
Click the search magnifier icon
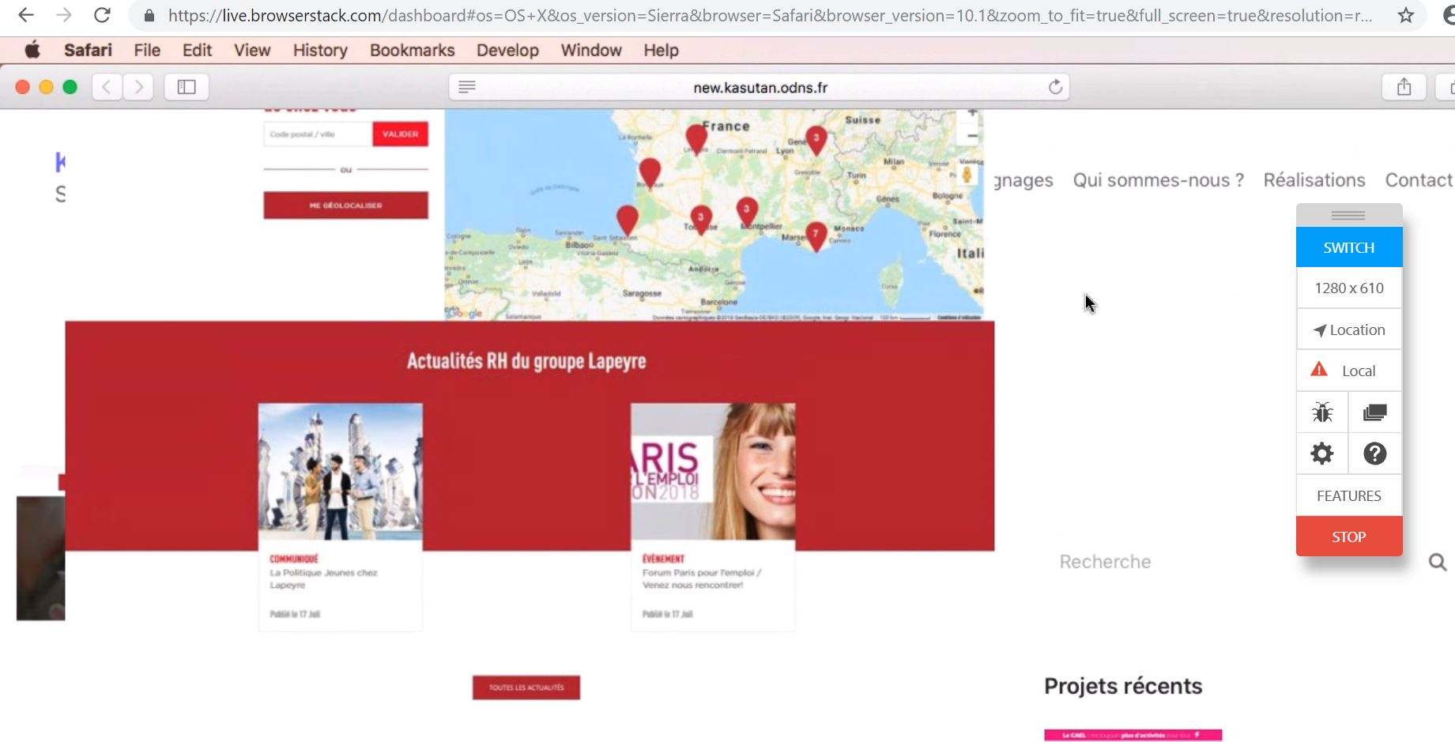click(1438, 562)
